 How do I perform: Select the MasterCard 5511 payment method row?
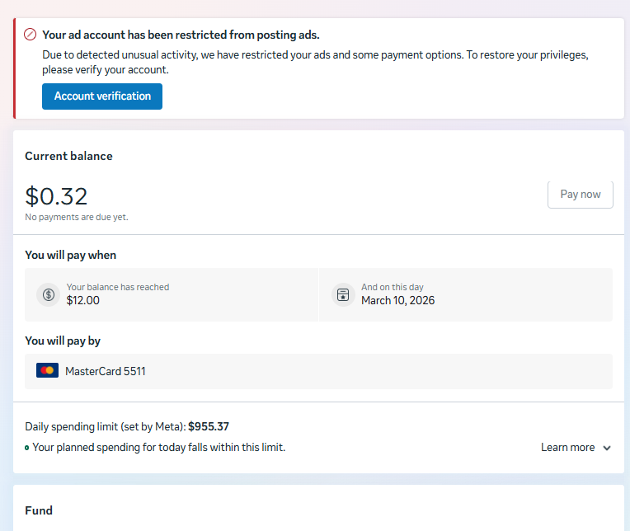click(x=318, y=372)
